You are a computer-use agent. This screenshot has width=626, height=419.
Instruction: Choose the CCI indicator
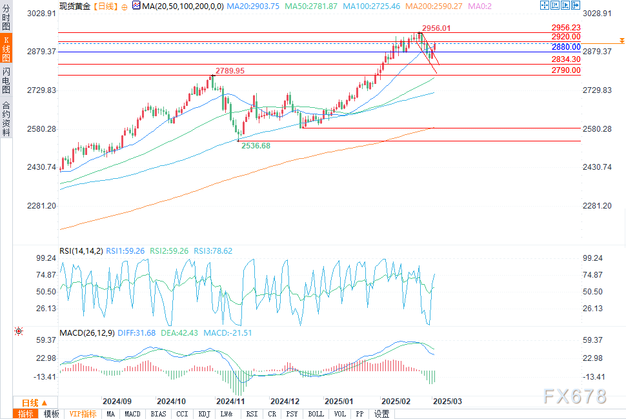182,414
